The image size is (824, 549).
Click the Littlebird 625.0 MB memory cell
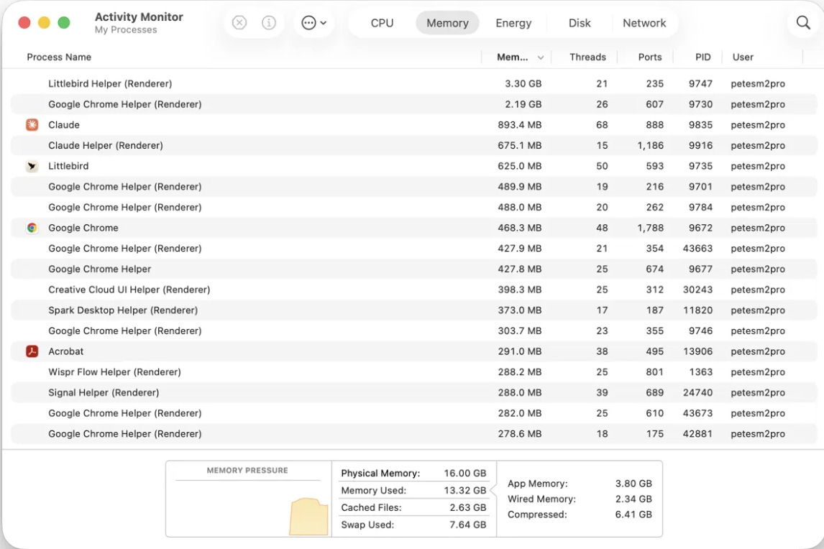click(519, 166)
